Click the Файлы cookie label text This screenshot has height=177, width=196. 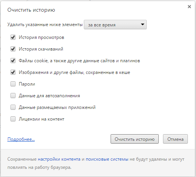(79, 61)
